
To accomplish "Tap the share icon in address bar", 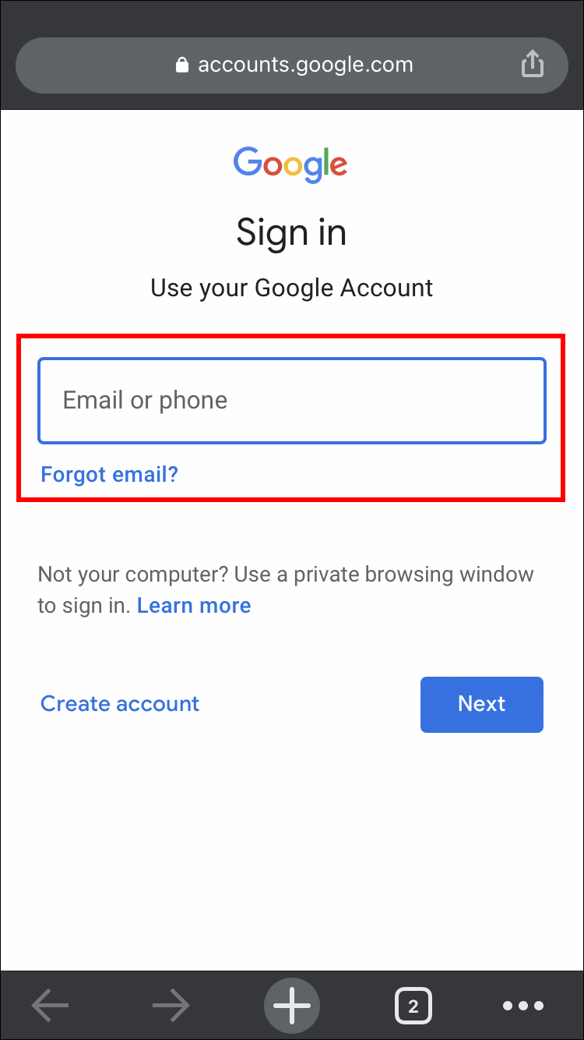I will pos(532,64).
